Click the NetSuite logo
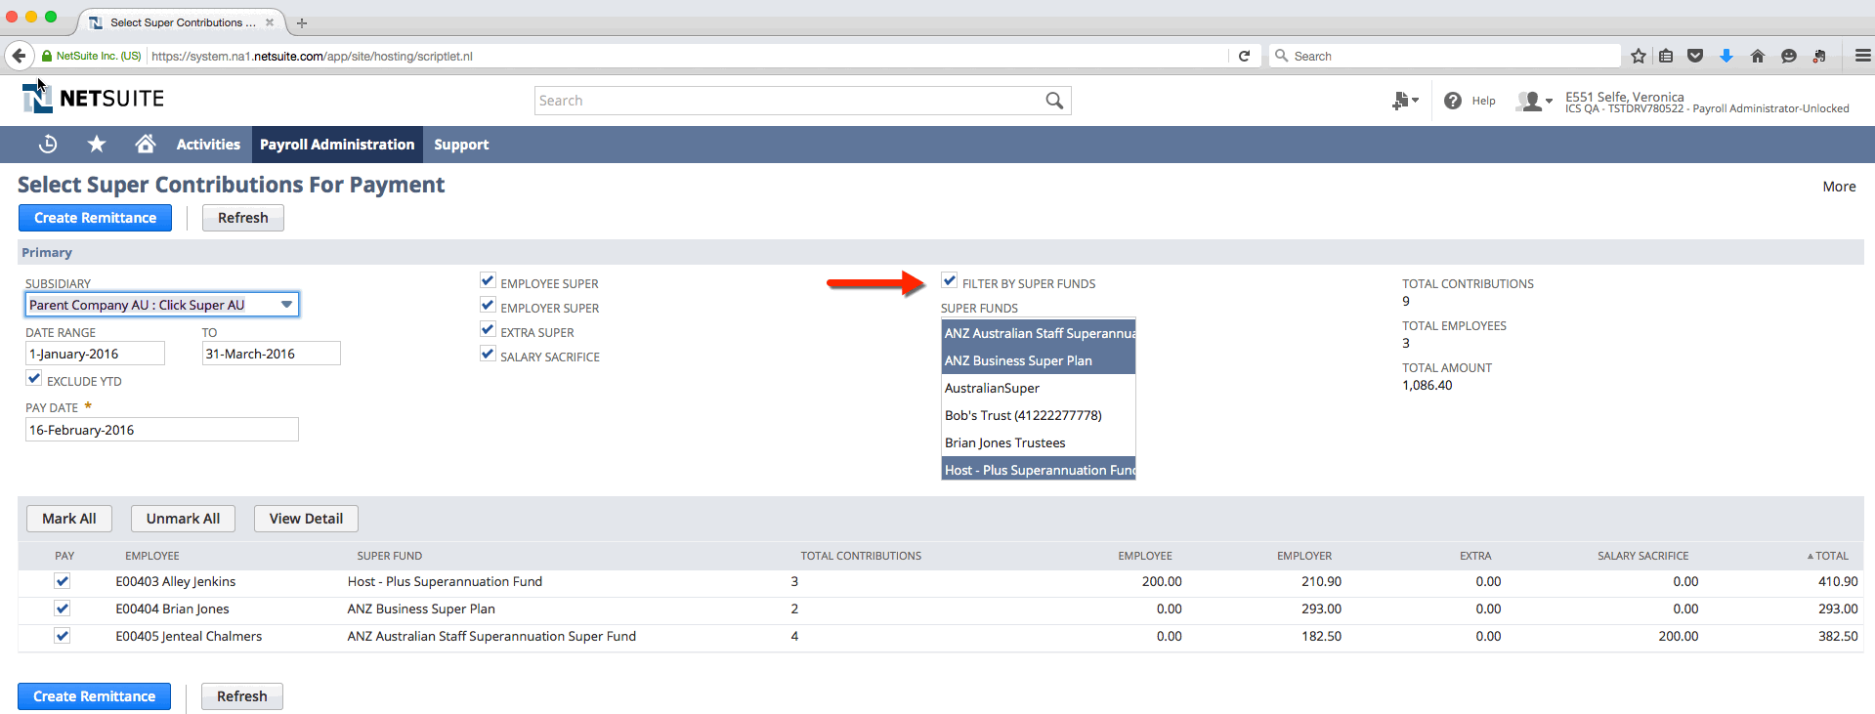This screenshot has width=1875, height=714. (x=93, y=98)
